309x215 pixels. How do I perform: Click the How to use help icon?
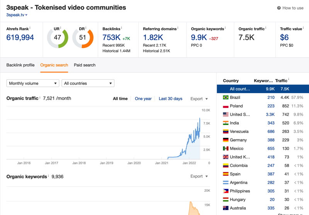click(x=279, y=8)
